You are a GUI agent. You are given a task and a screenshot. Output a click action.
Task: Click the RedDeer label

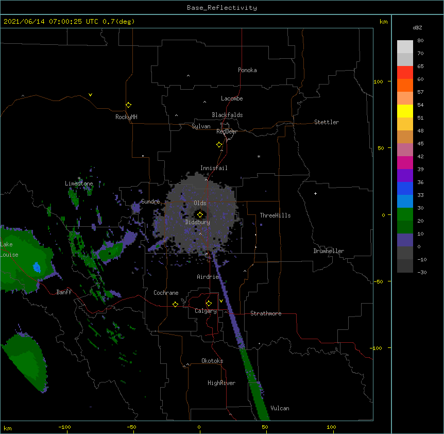(x=227, y=131)
